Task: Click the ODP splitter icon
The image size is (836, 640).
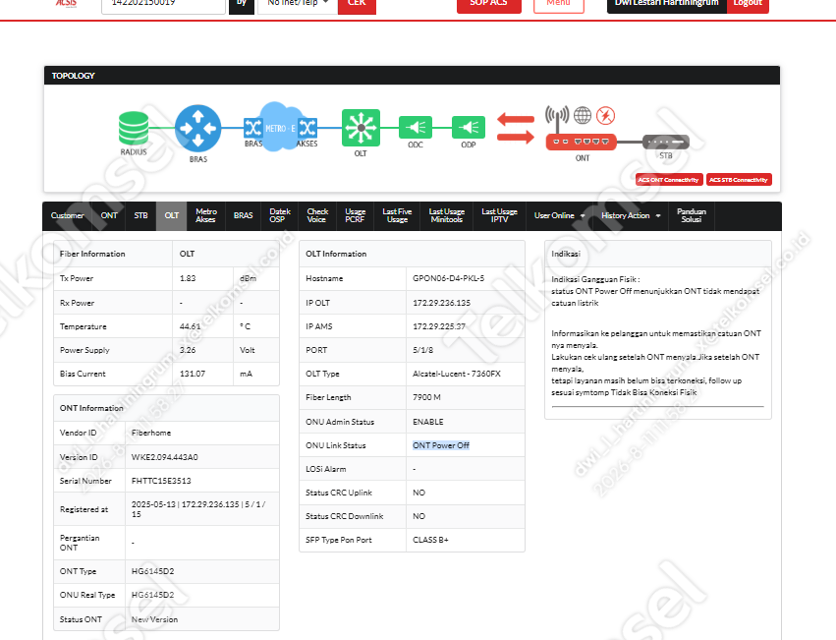Action: coord(469,127)
